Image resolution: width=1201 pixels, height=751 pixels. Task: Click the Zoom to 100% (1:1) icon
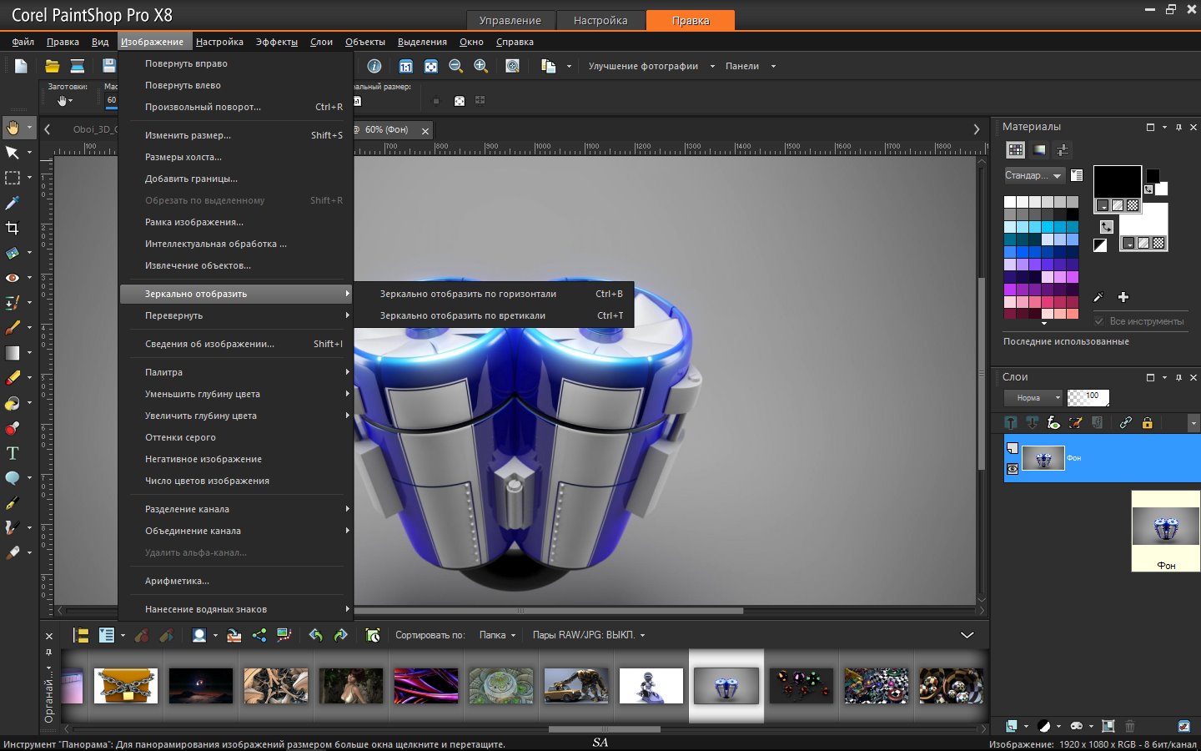click(405, 66)
